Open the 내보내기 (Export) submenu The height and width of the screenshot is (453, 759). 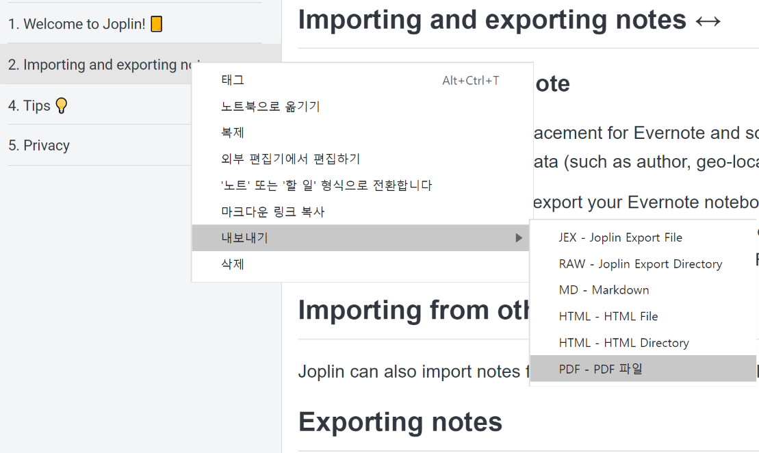pos(360,237)
